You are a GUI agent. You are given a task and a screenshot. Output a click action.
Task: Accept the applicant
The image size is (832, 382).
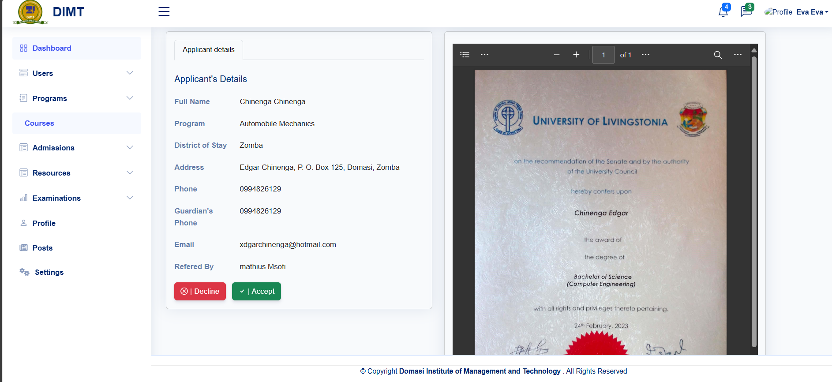click(256, 291)
